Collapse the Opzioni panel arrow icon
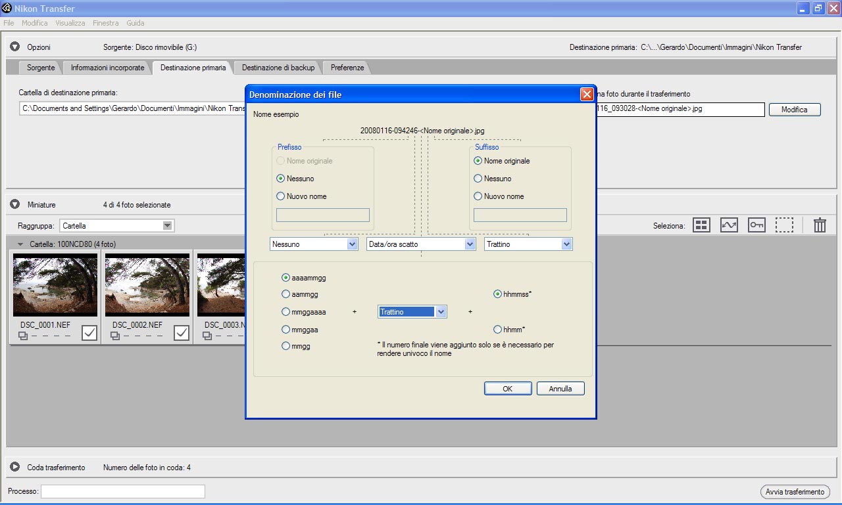The height and width of the screenshot is (505, 842). tap(14, 47)
